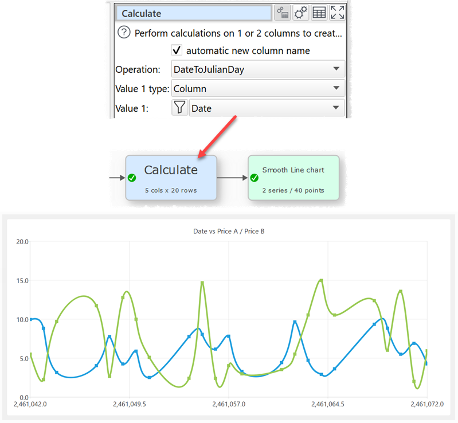This screenshot has width=458, height=423.
Task: Click the Calculate name input field
Action: point(194,13)
